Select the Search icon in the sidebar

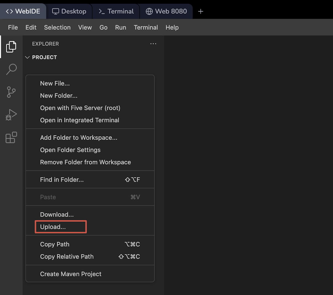(11, 69)
